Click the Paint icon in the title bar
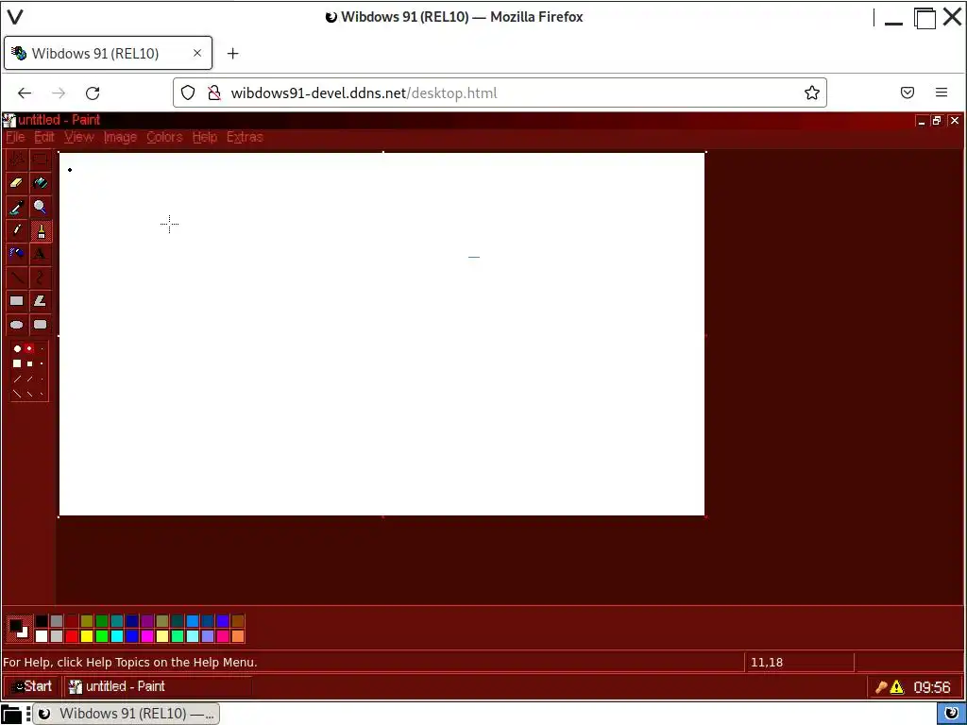 tap(9, 120)
